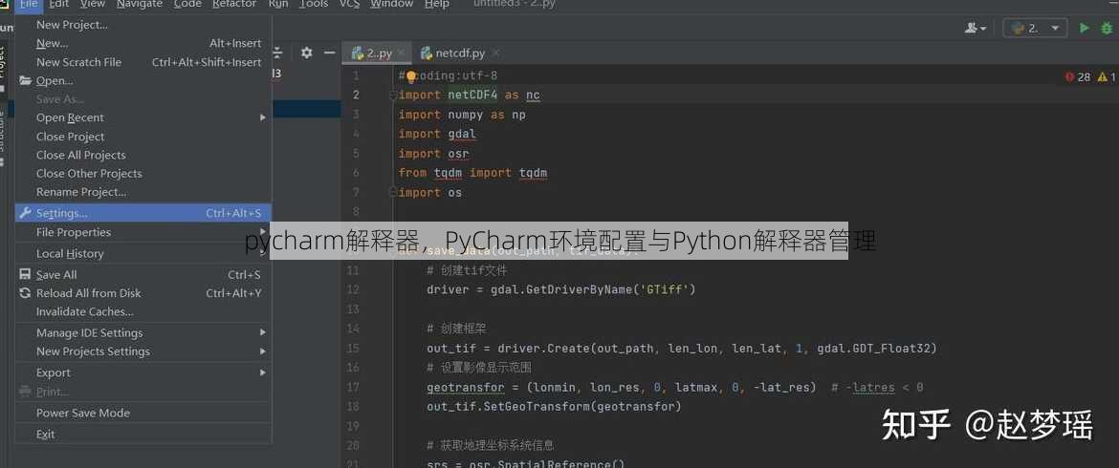Click Save All menu entry
This screenshot has height=468, width=1119.
[x=143, y=274]
